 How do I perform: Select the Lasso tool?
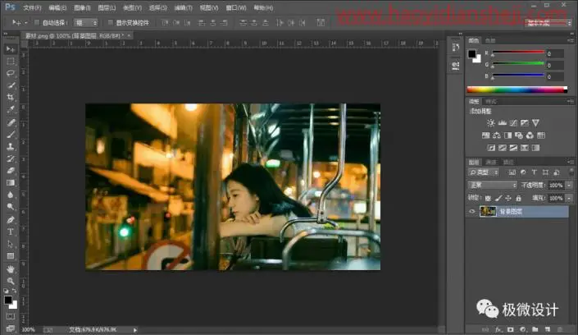coord(11,73)
